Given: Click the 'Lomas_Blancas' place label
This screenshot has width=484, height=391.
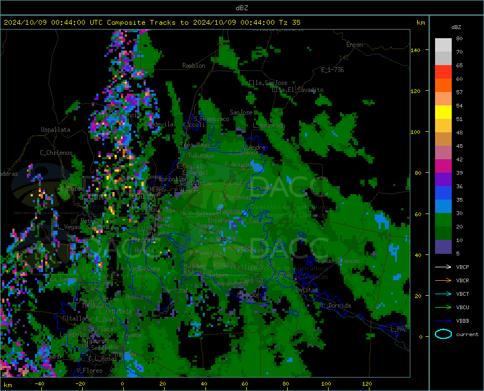Looking at the screenshot, I should click(339, 261).
